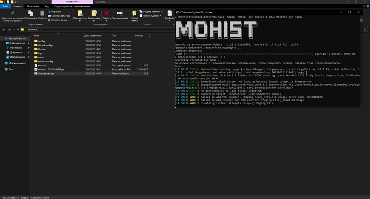The image size is (370, 199).
Task: Select the mohist-config folder
Action: coord(43,61)
